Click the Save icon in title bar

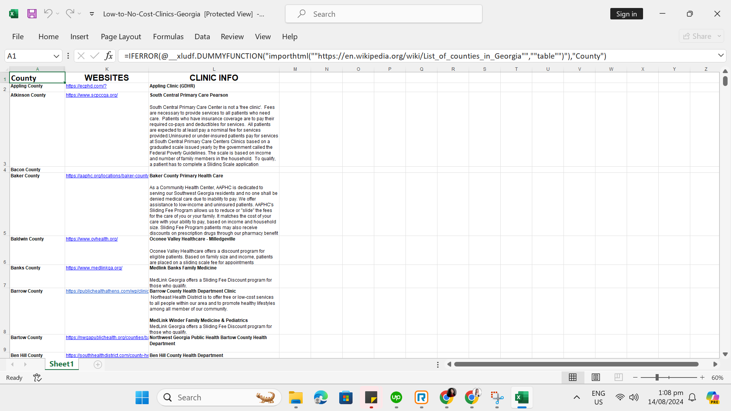coord(32,14)
